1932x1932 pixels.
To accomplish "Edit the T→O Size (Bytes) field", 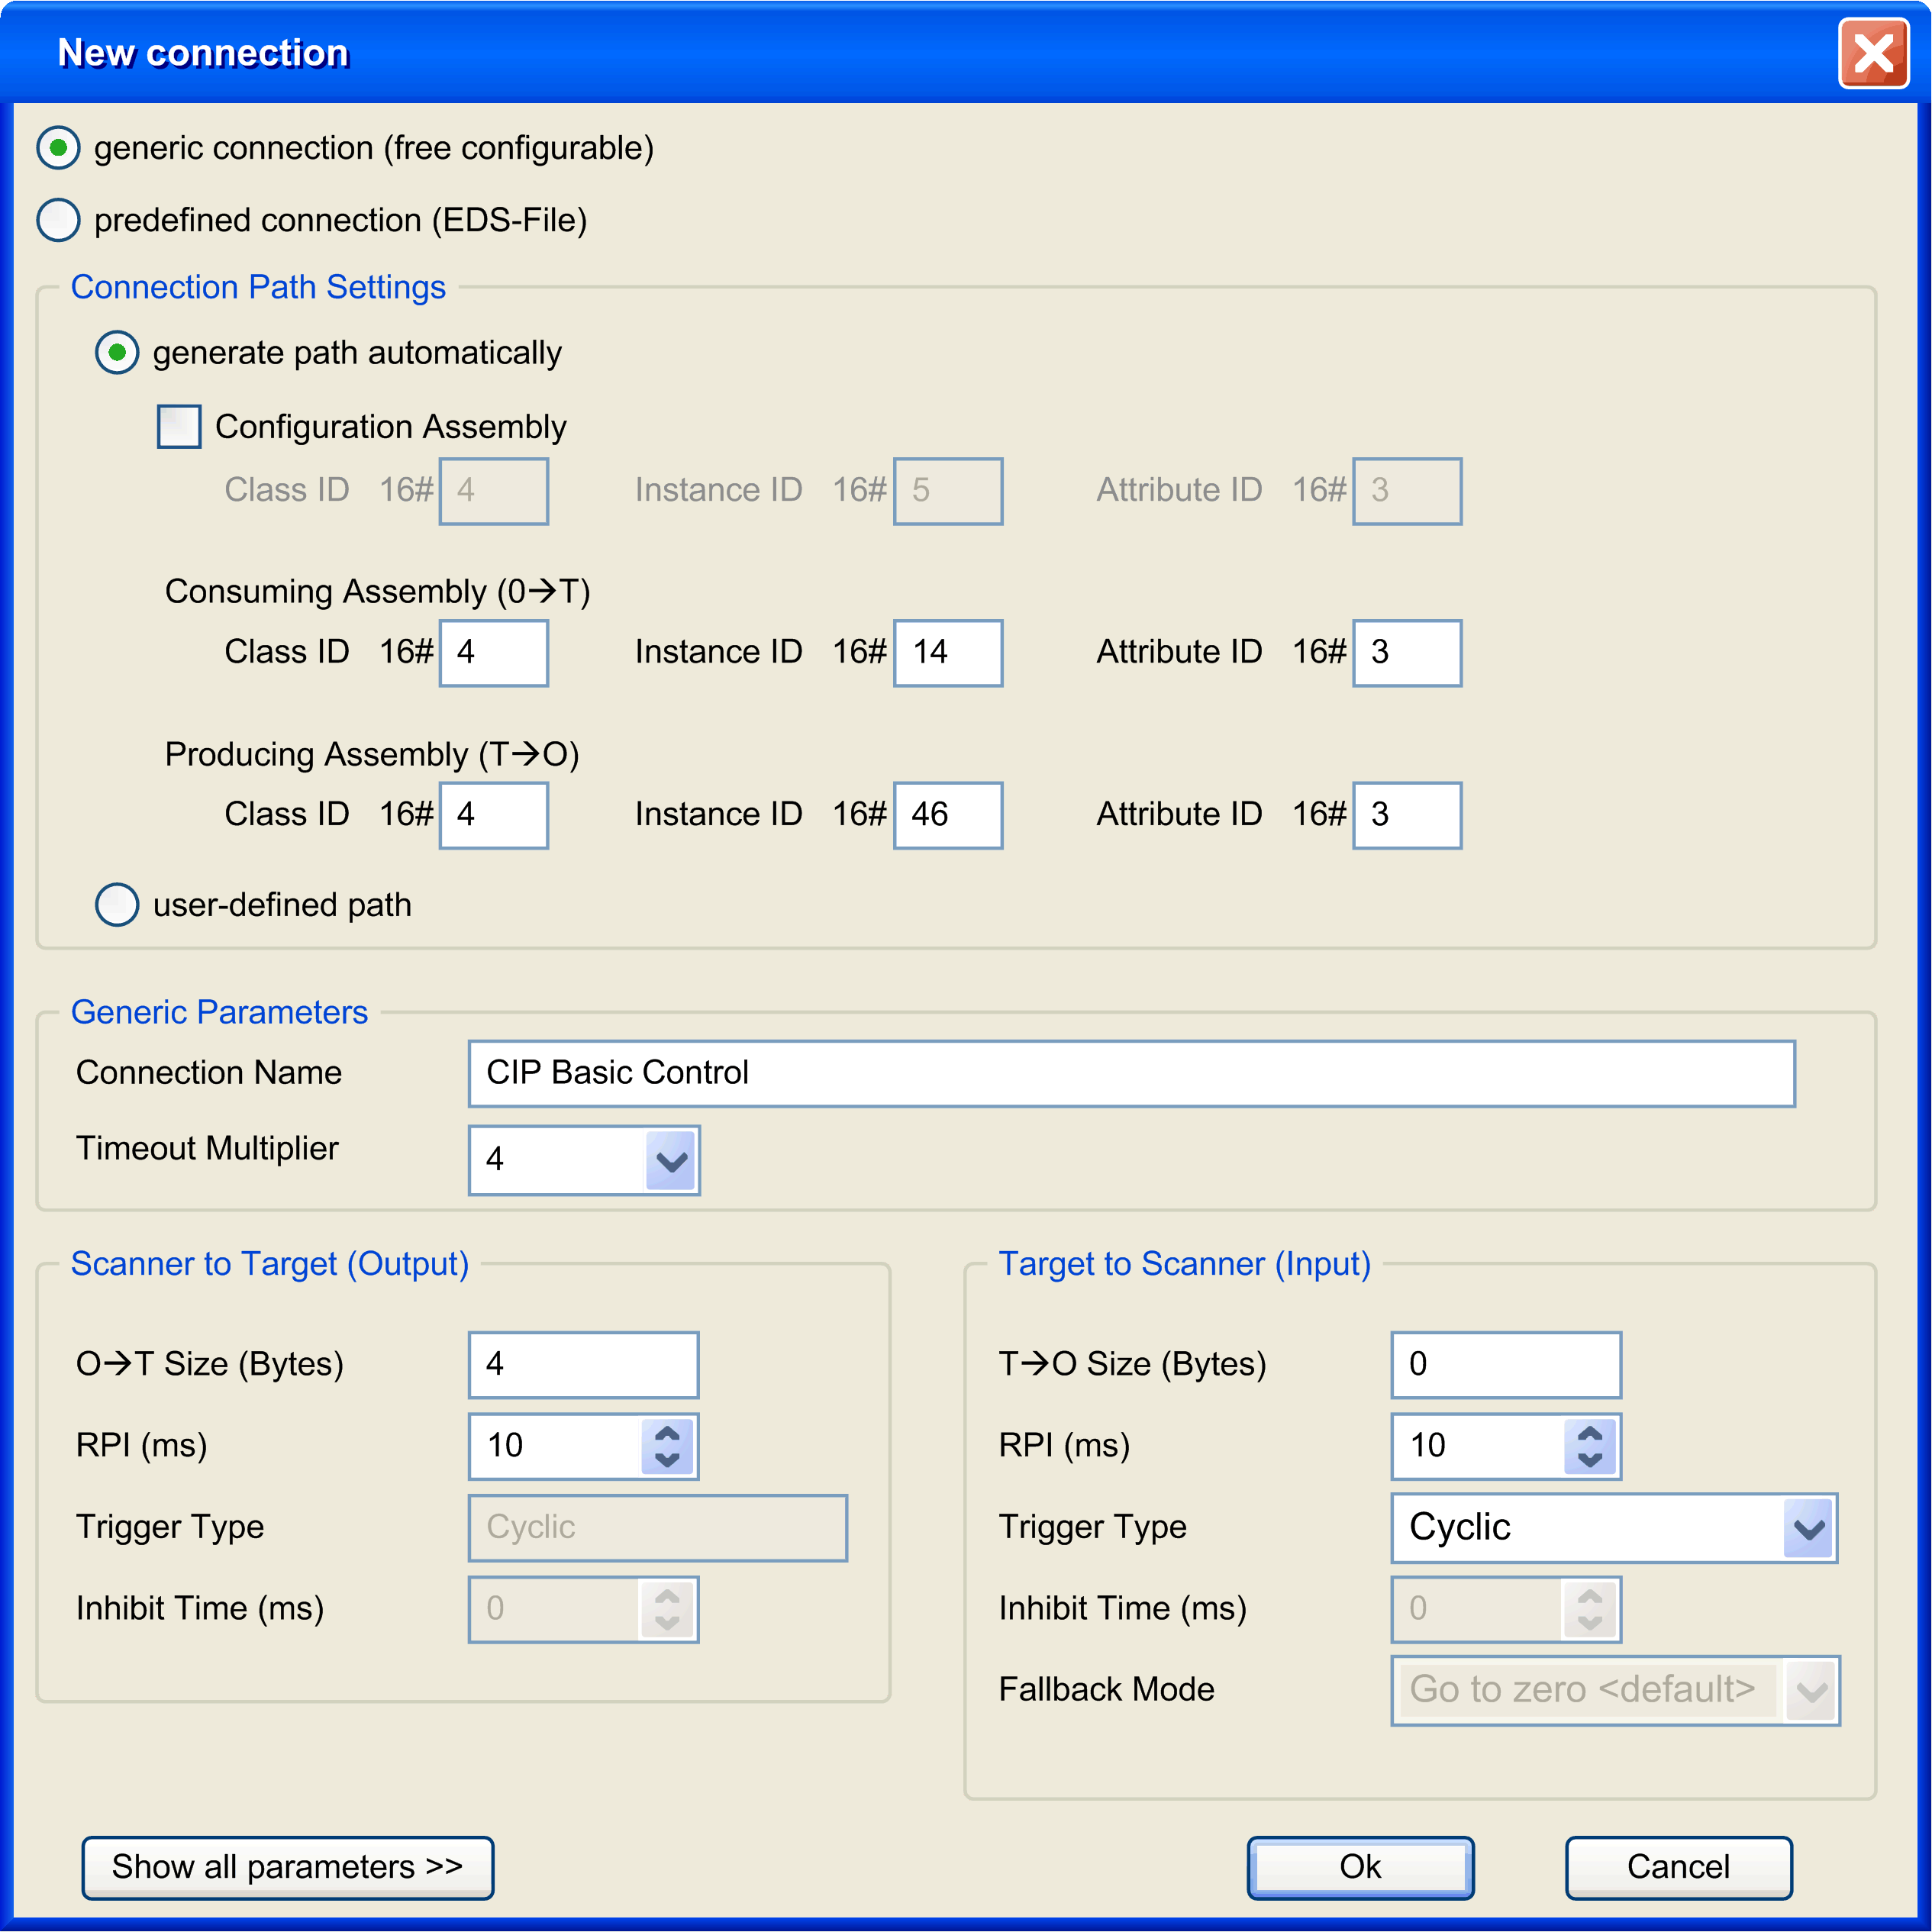I will coord(1505,1363).
